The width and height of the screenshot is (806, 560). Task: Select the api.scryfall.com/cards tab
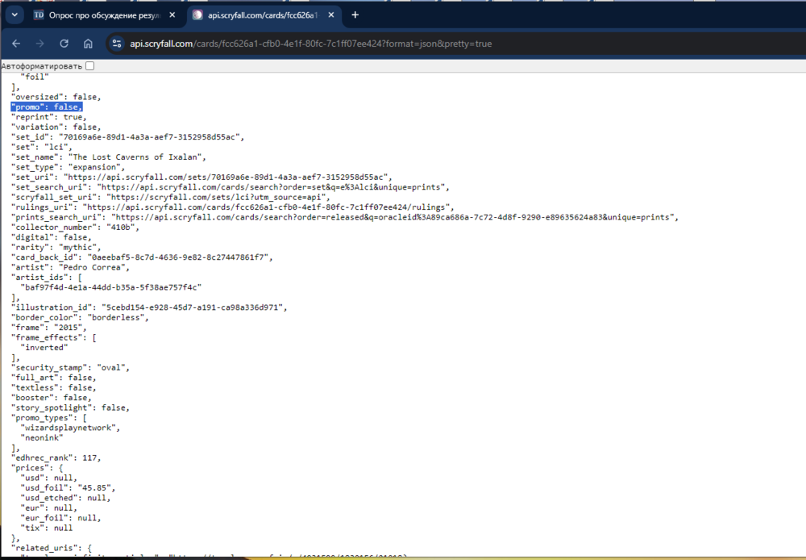(262, 15)
